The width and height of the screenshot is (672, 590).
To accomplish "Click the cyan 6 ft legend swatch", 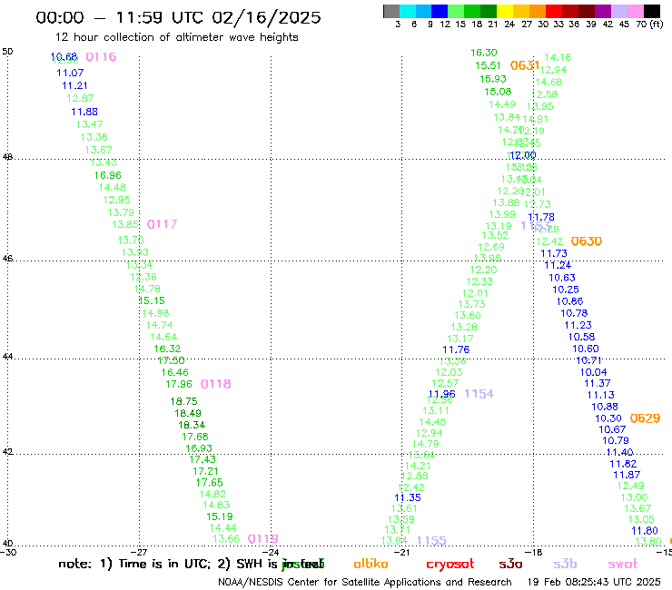I will pyautogui.click(x=408, y=11).
